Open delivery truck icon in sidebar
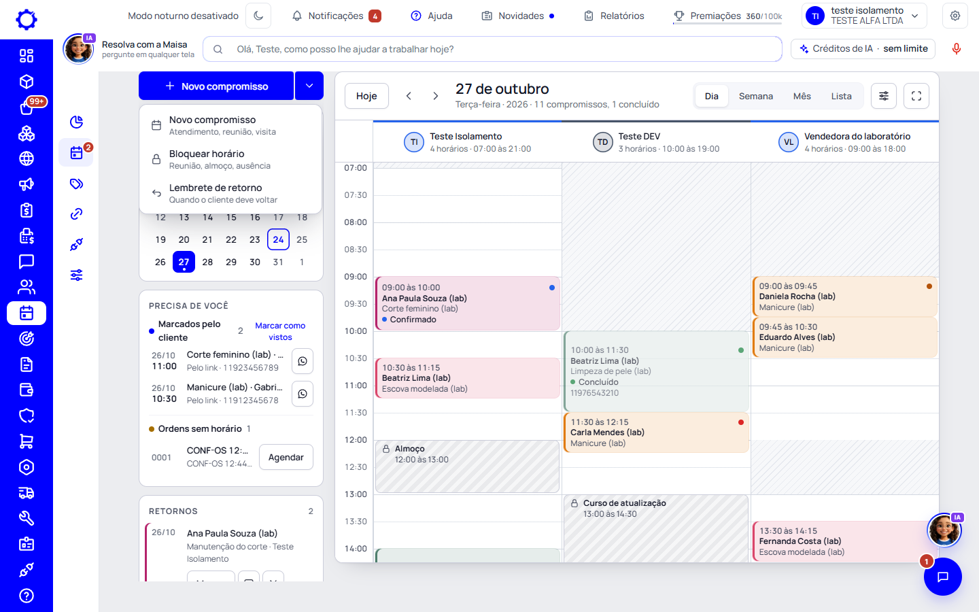The height and width of the screenshot is (612, 979). [27, 493]
